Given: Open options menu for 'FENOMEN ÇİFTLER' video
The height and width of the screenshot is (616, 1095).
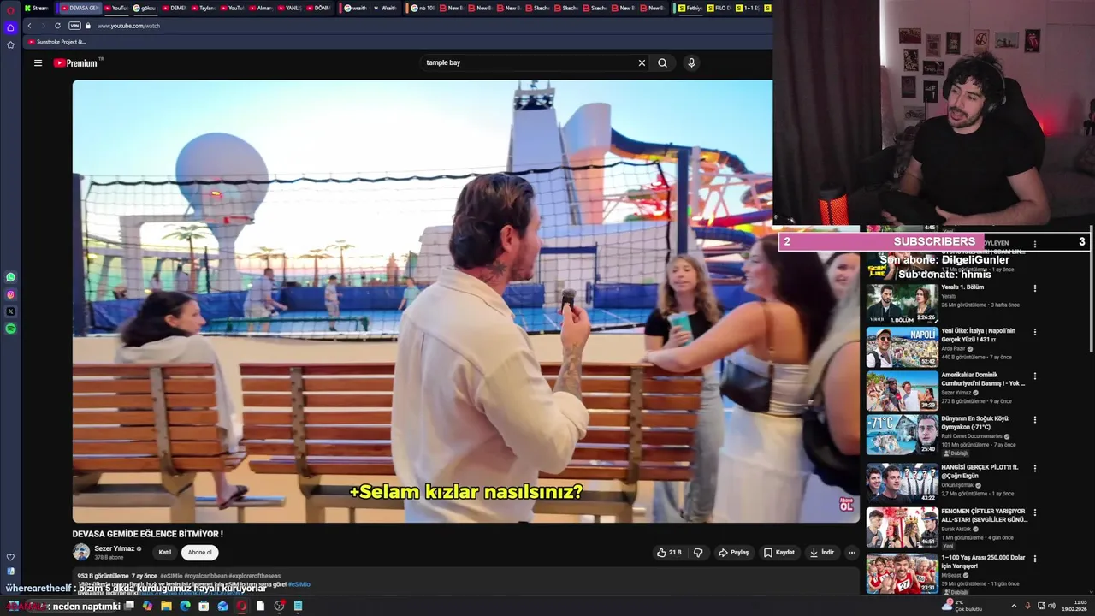Looking at the screenshot, I should pyautogui.click(x=1035, y=512).
